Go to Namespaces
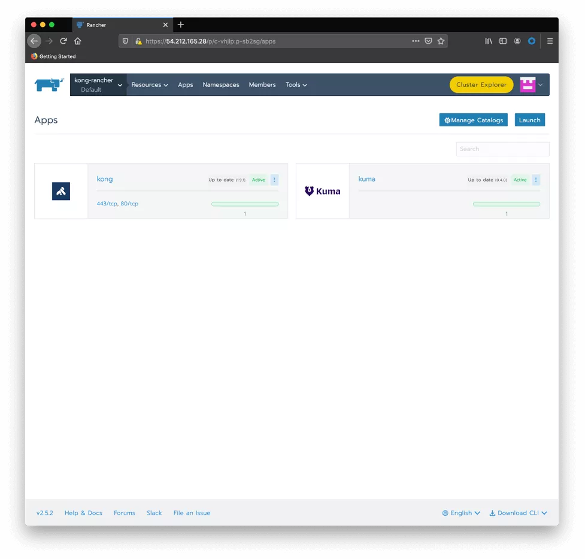 point(221,84)
